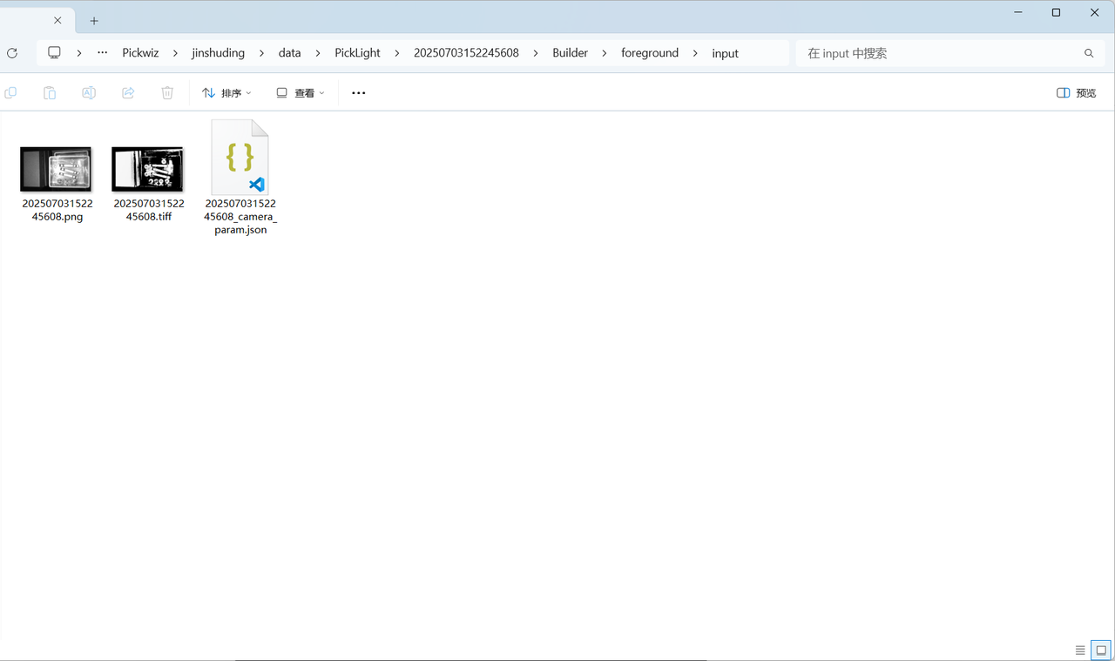
Task: Open the See more ellipsis toolbar menu
Action: (x=358, y=92)
